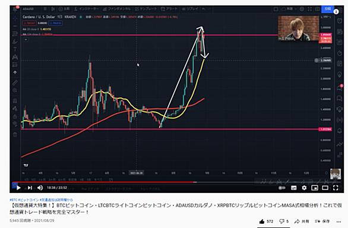The image size is (348, 228).
Task: Click the 18:38 / 33:52 time display
Action: tap(57, 188)
